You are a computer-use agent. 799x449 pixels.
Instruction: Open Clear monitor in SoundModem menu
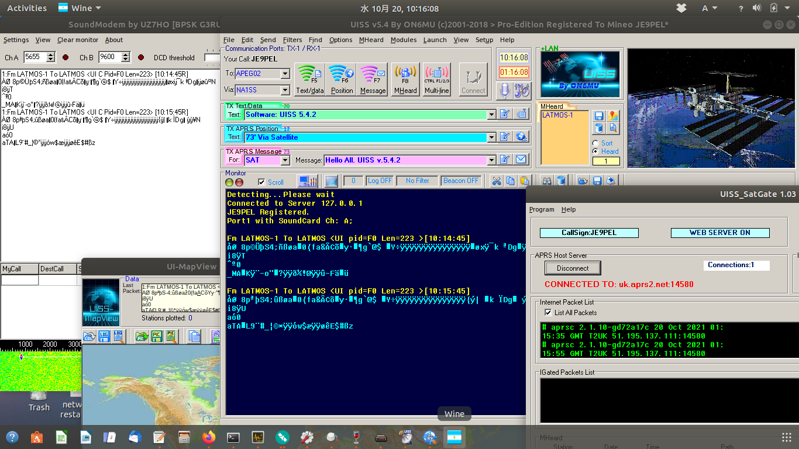pyautogui.click(x=77, y=40)
